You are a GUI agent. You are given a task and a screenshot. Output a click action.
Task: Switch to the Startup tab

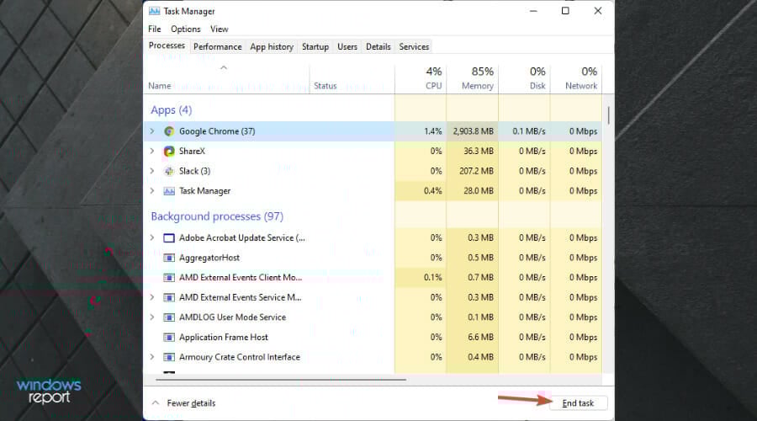315,46
